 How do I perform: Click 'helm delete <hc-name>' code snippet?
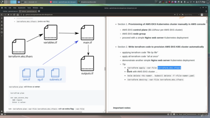pyautogui.click(x=140, y=76)
